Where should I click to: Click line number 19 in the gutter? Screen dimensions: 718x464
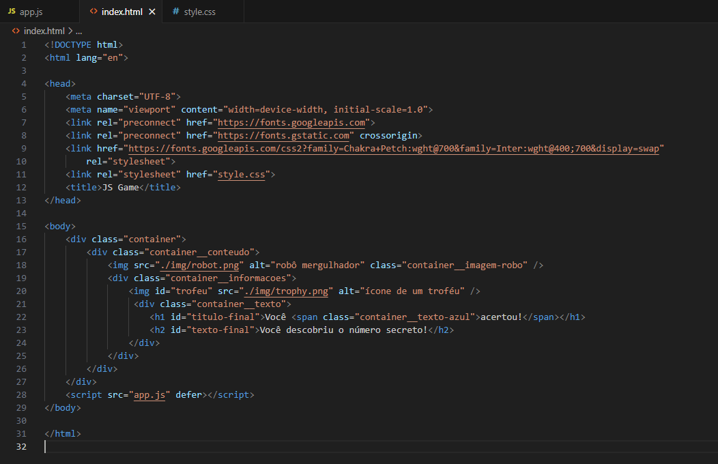(x=21, y=278)
